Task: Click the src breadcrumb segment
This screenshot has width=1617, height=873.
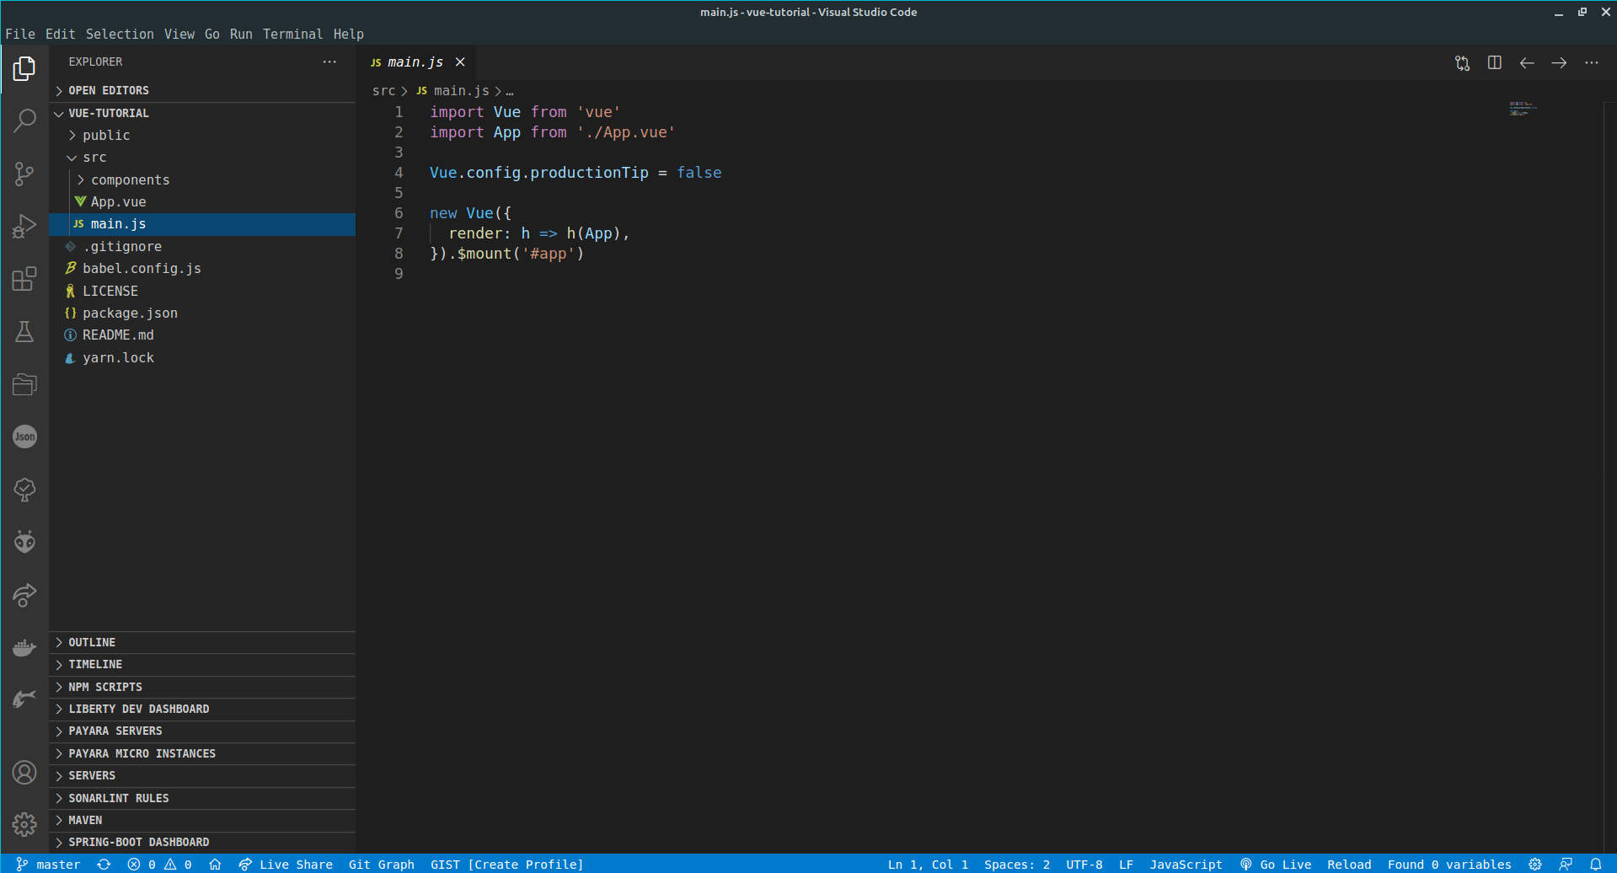Action: click(383, 90)
